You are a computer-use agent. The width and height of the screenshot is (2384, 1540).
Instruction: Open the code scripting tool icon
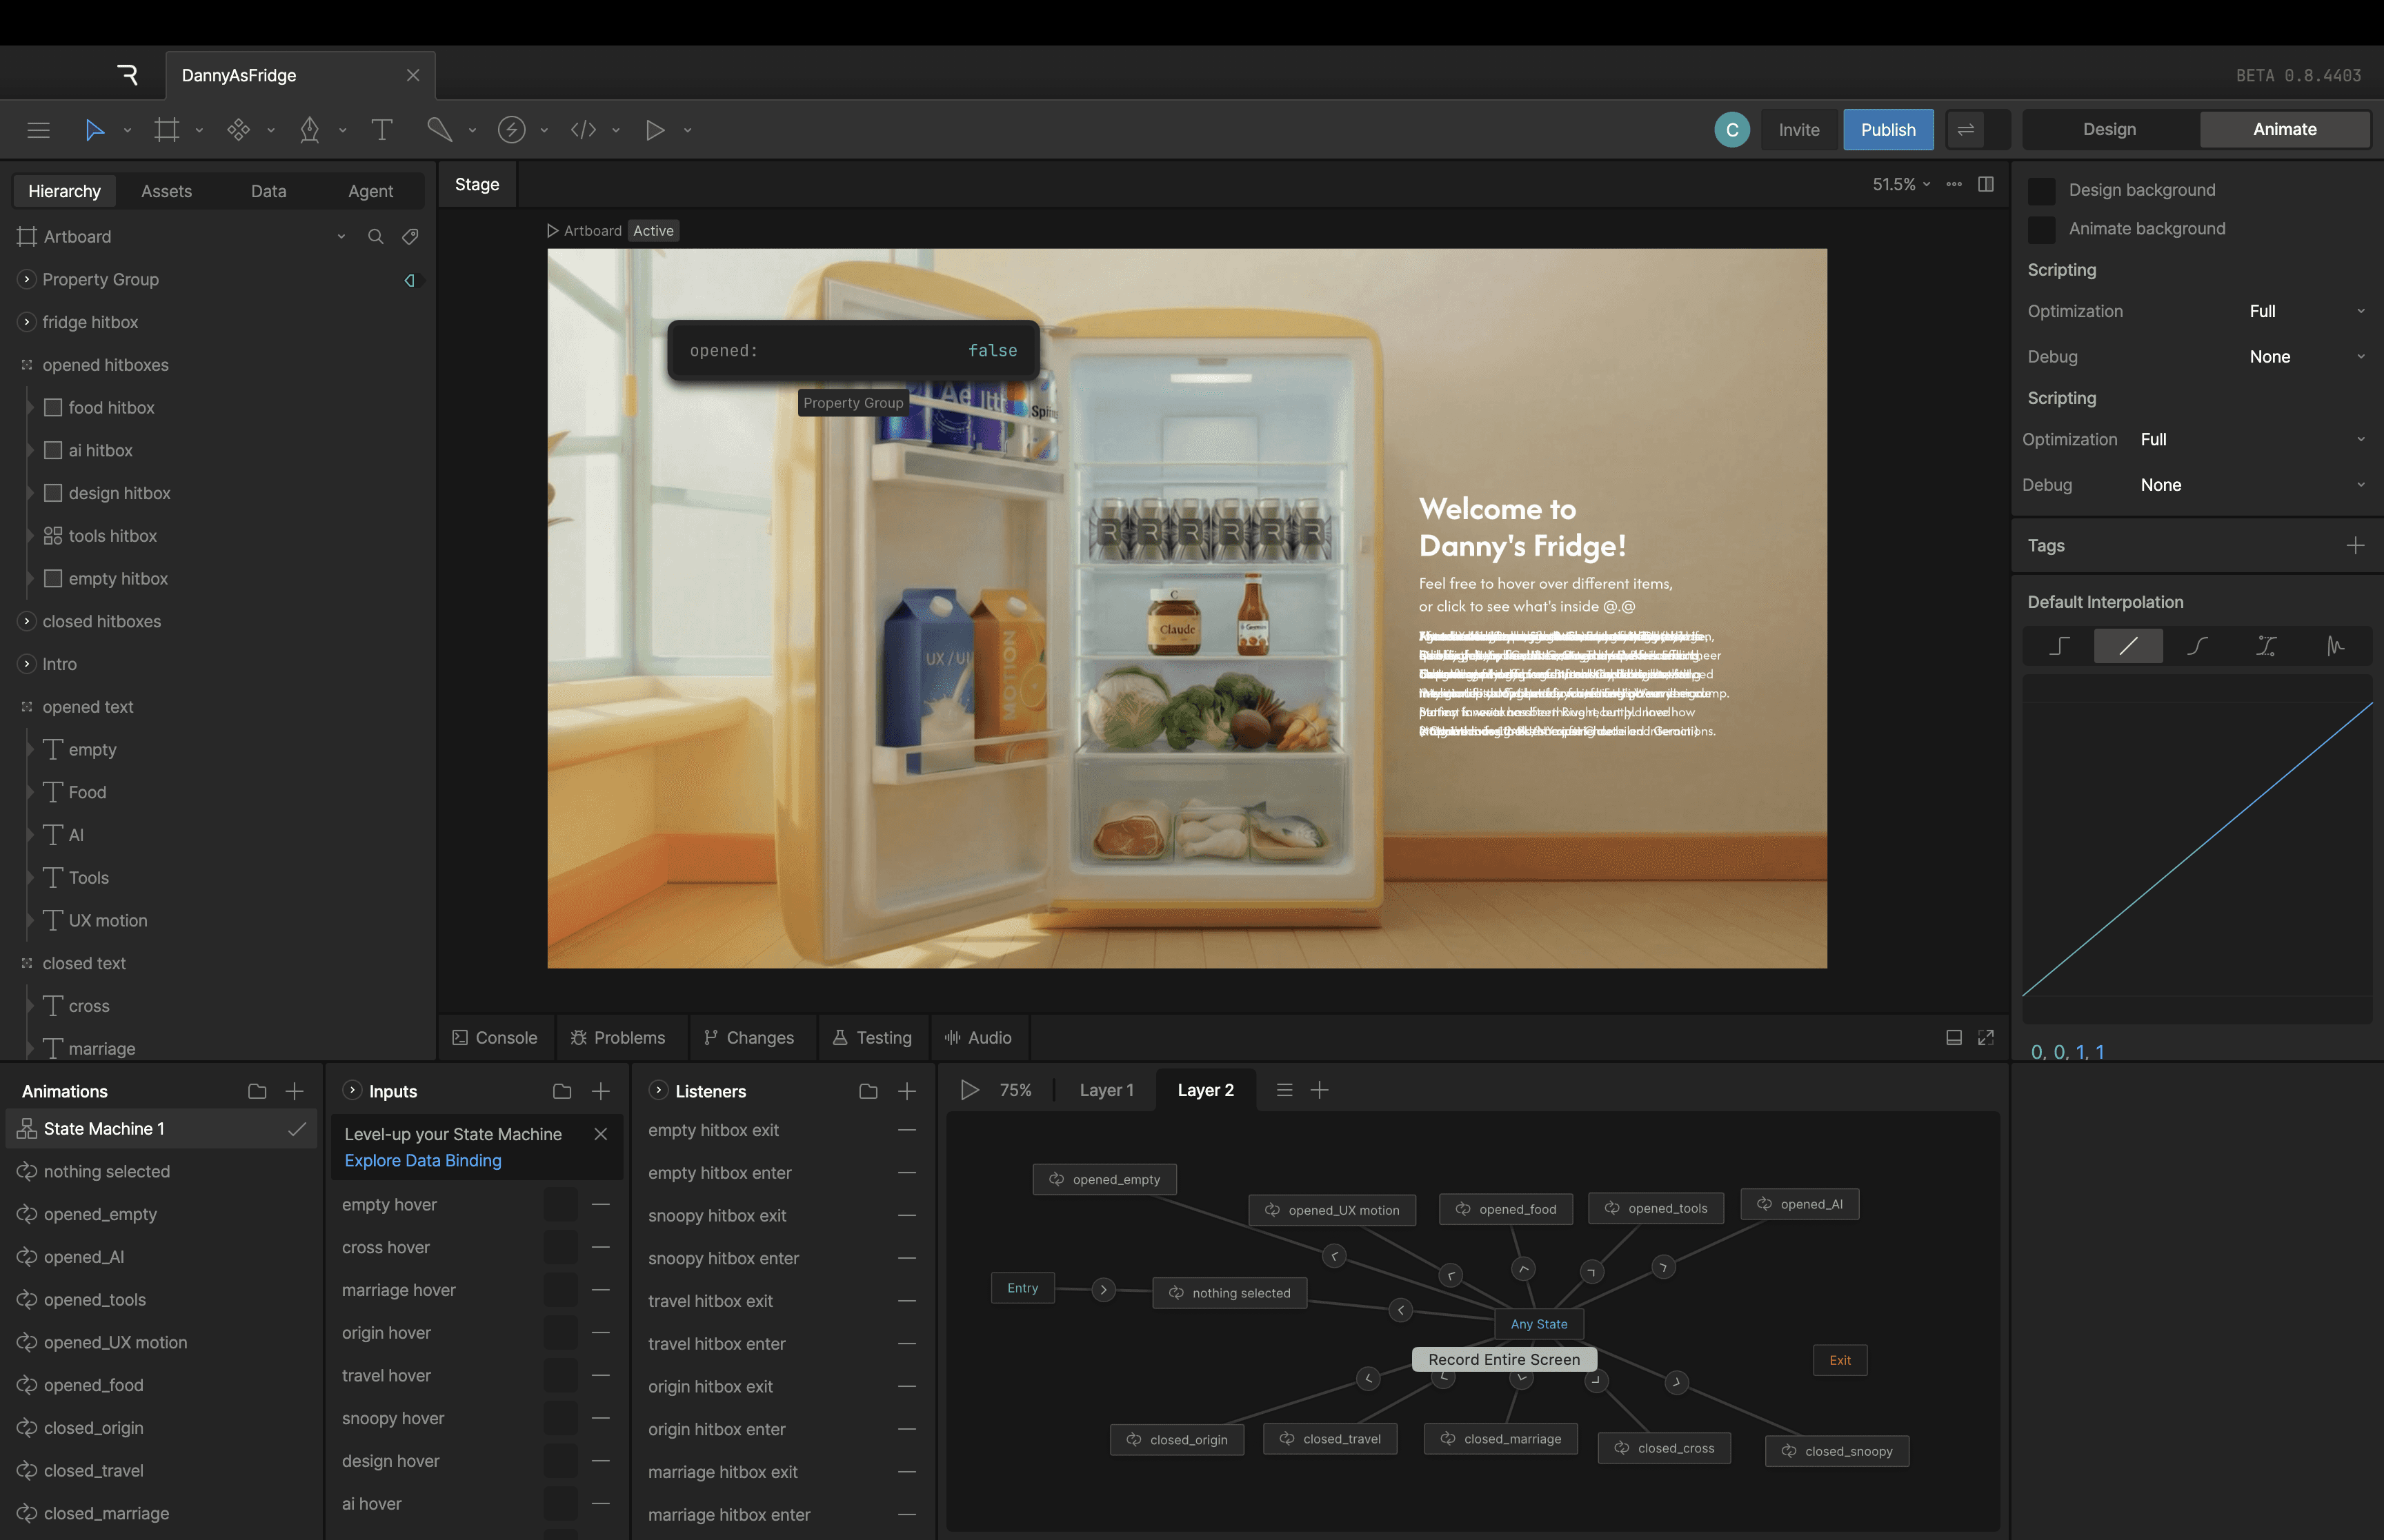(x=584, y=130)
